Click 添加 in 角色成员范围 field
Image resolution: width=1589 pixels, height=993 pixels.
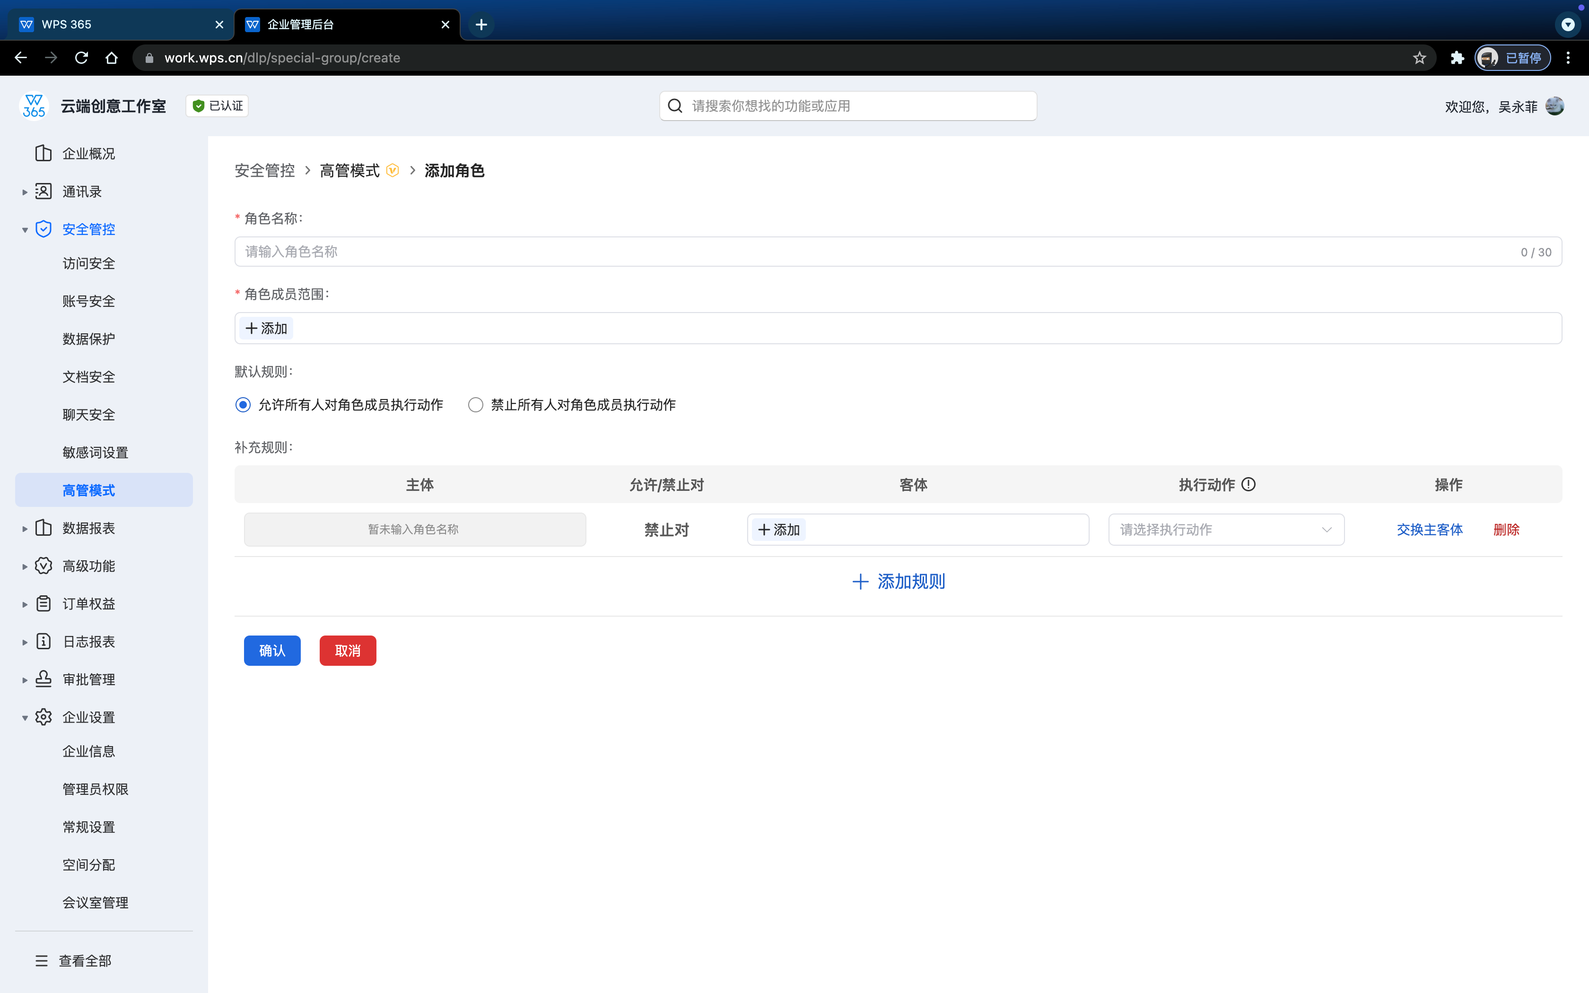point(267,328)
